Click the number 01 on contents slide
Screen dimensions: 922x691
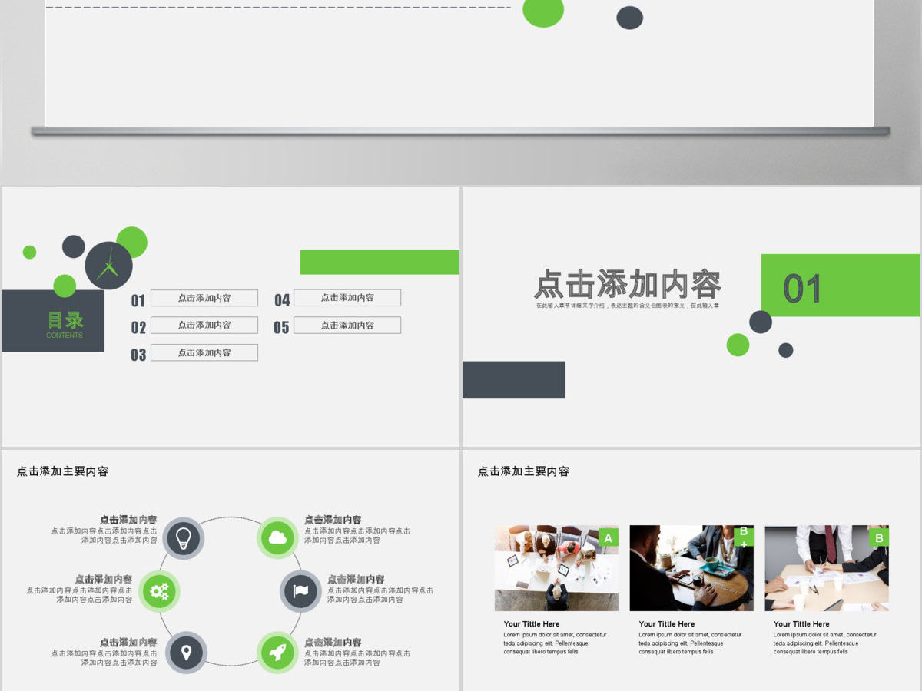click(138, 300)
